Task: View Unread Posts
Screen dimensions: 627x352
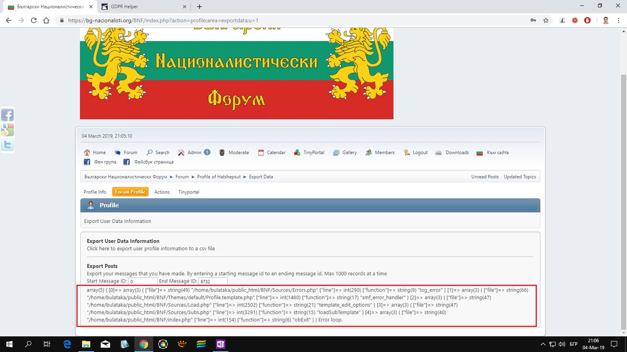Action: pos(485,177)
